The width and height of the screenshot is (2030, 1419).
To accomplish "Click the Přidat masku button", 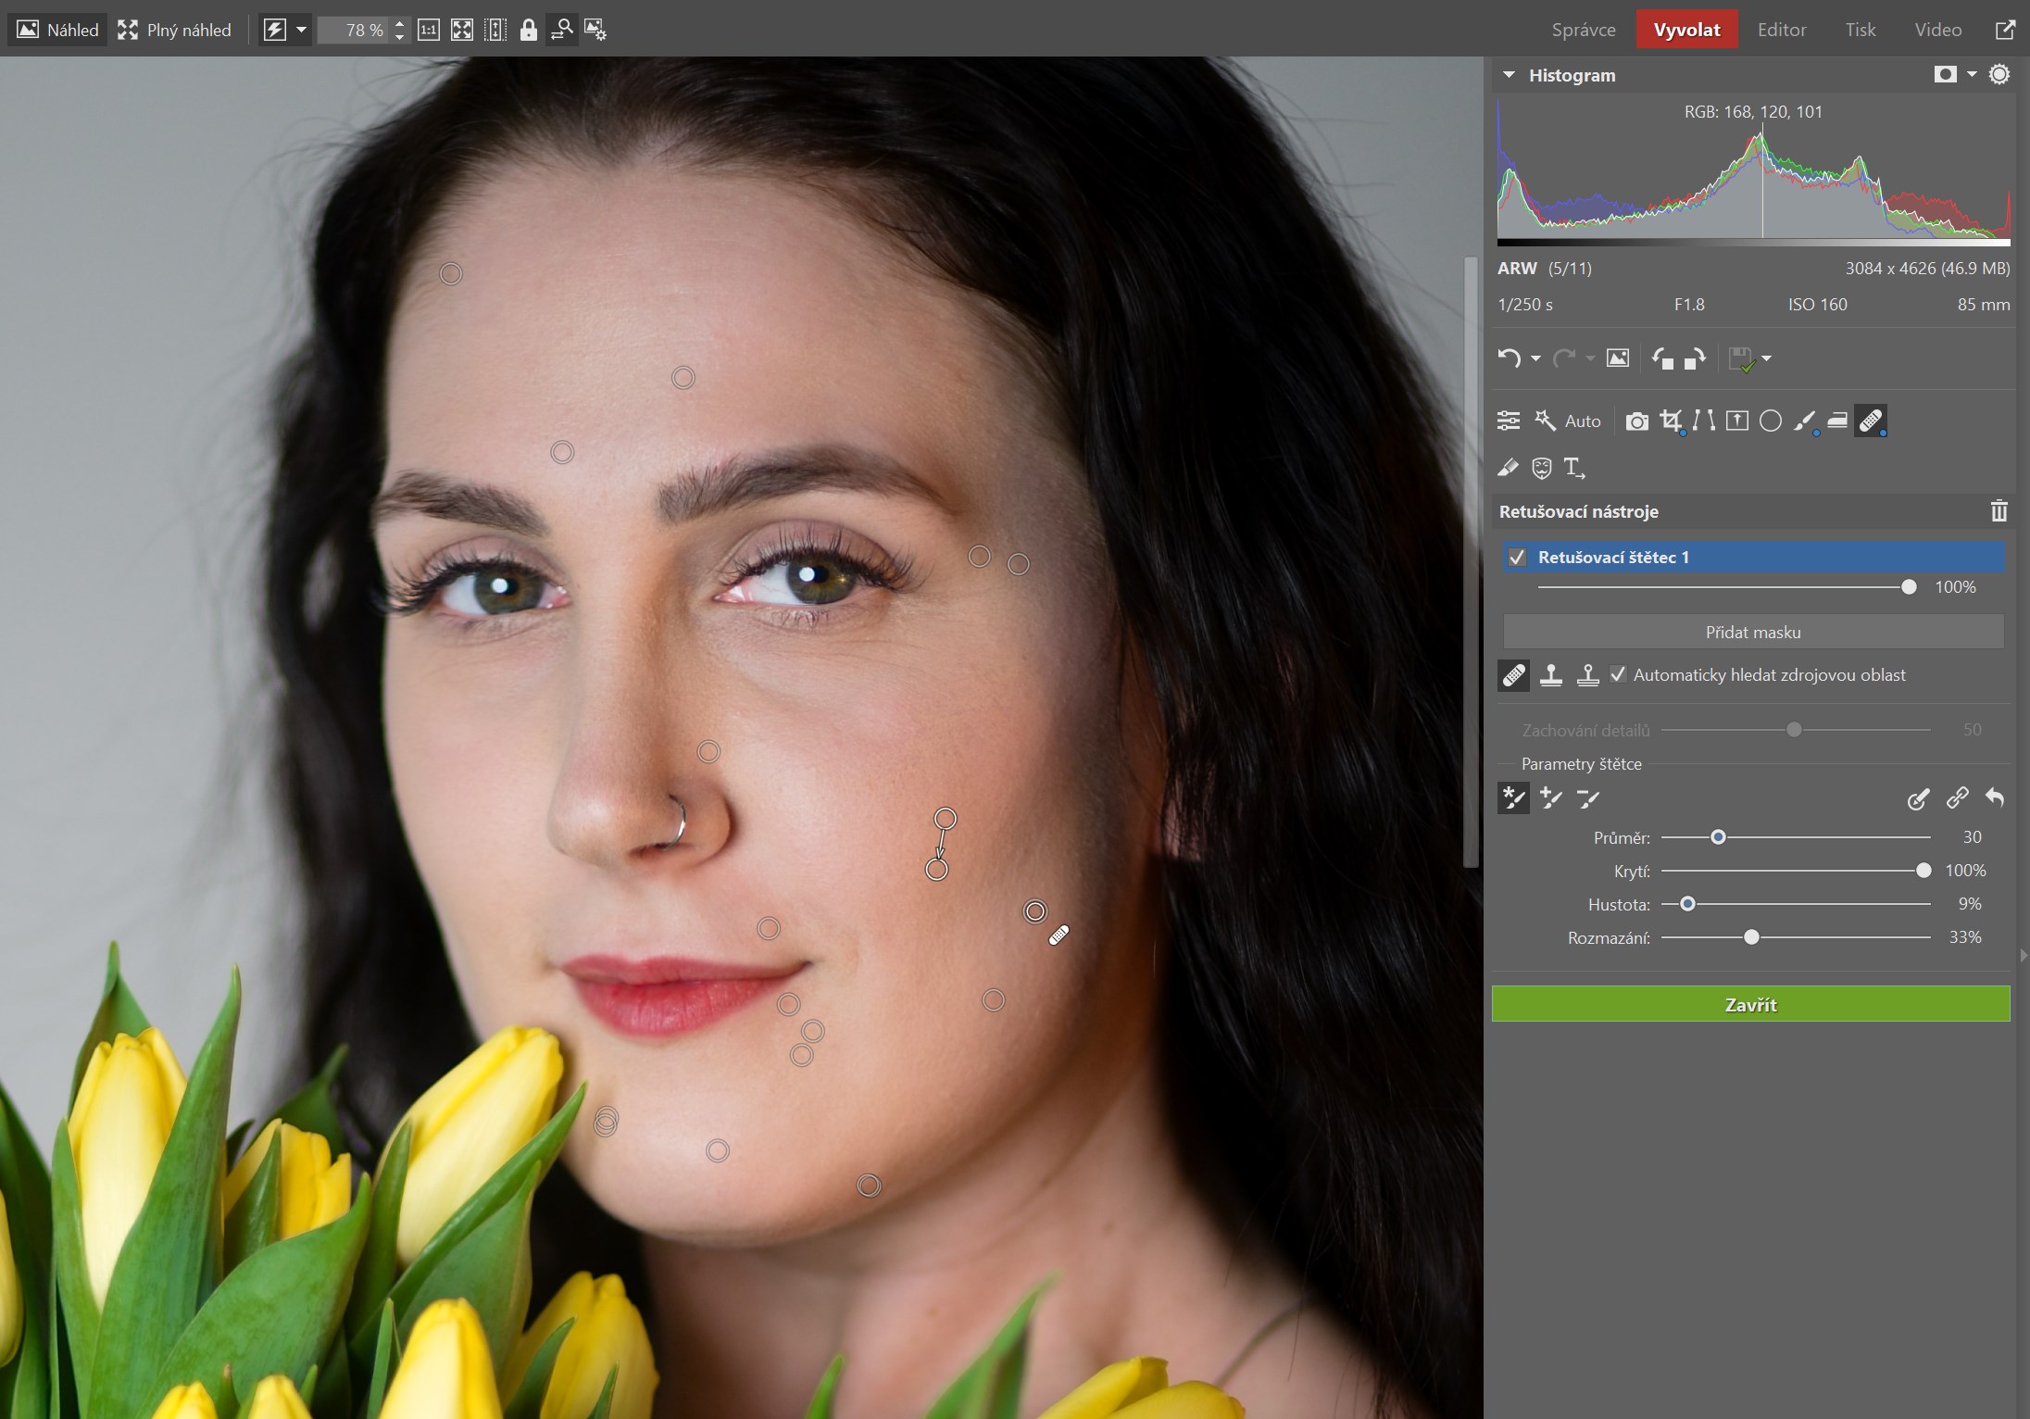I will tap(1752, 633).
